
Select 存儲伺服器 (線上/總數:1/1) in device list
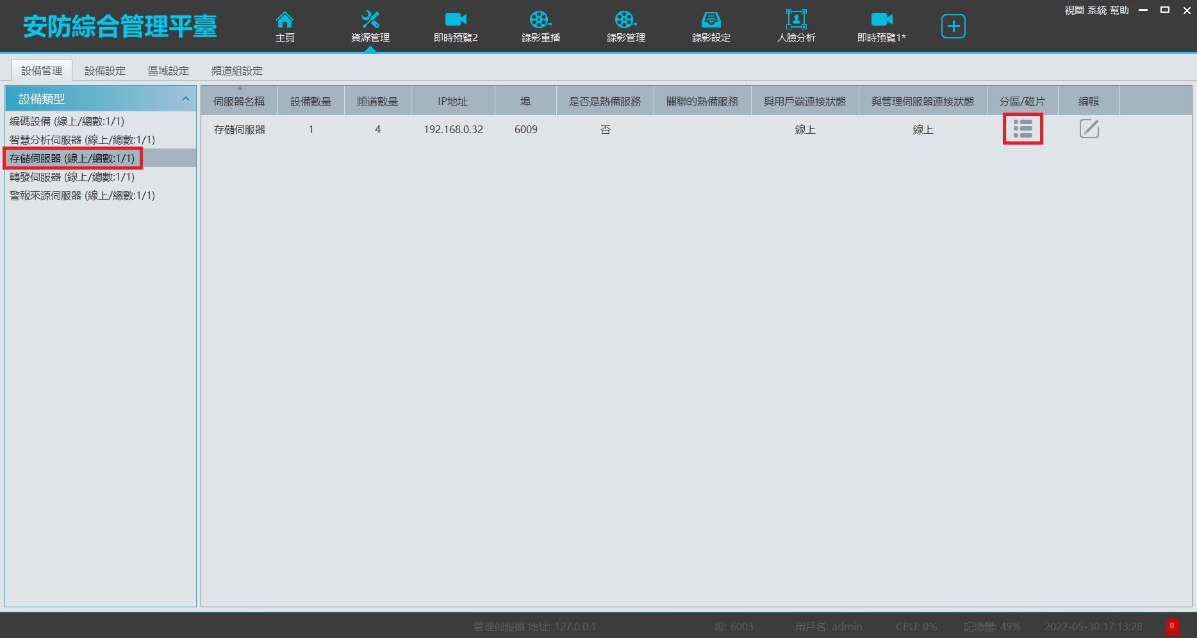coord(101,158)
